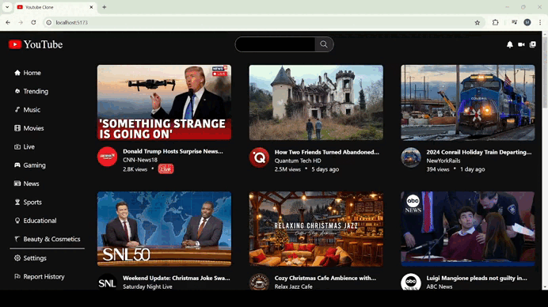Image resolution: width=548 pixels, height=307 pixels.
Task: Open CNN-News18 channel avatar
Action: pos(107,157)
